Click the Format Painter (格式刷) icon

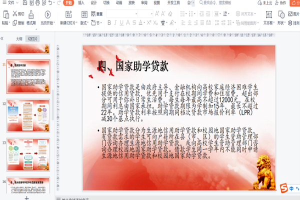pos(30,14)
